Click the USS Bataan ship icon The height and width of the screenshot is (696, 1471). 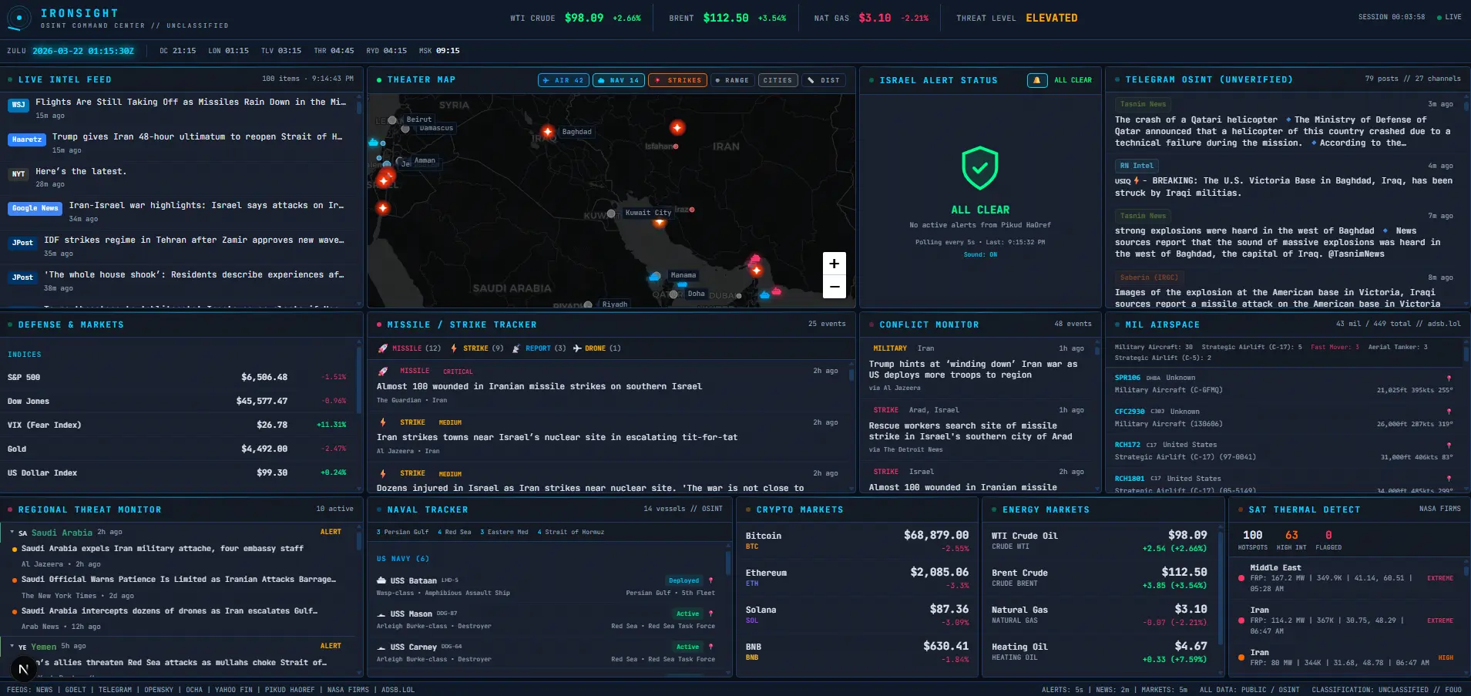coord(381,580)
